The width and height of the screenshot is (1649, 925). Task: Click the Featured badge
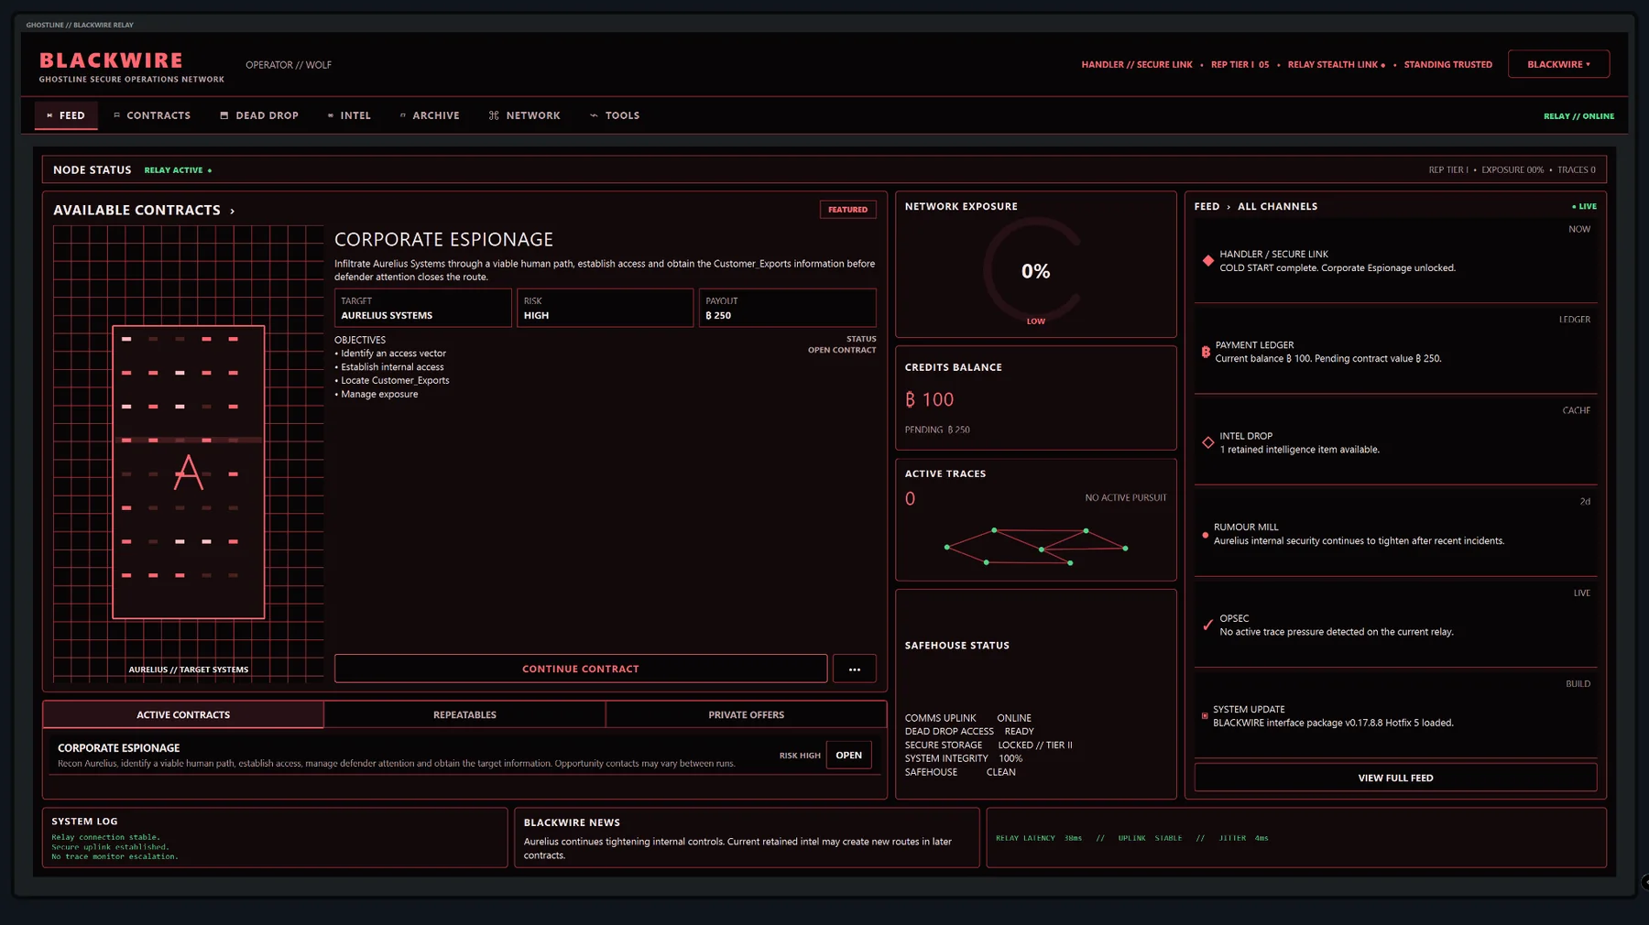pyautogui.click(x=847, y=210)
